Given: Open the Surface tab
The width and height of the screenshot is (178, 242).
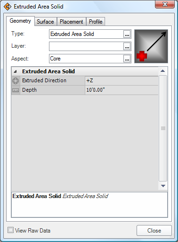Looking at the screenshot, I should pos(45,22).
